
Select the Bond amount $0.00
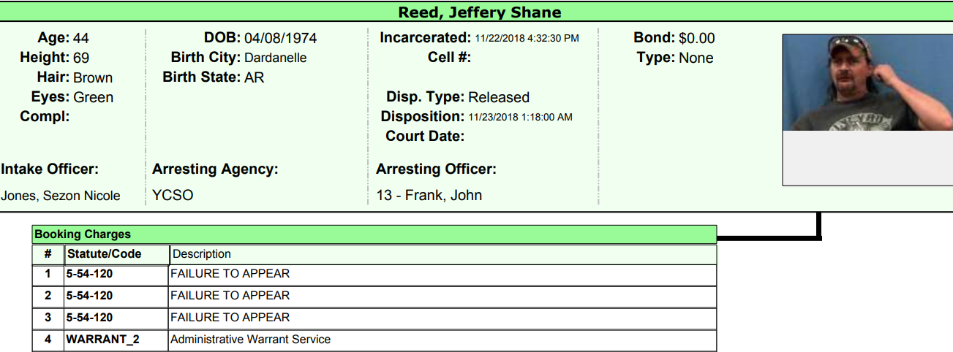click(696, 38)
